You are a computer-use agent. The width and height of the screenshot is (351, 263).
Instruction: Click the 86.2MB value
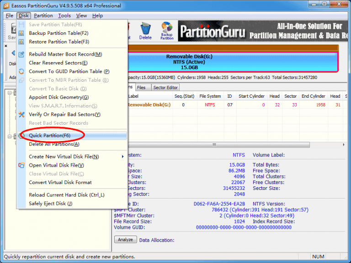point(237,171)
